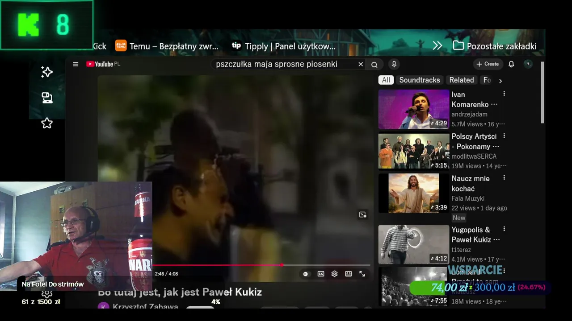
Task: Open Polscy Artyści Pokonamy thumbnail
Action: (414, 151)
